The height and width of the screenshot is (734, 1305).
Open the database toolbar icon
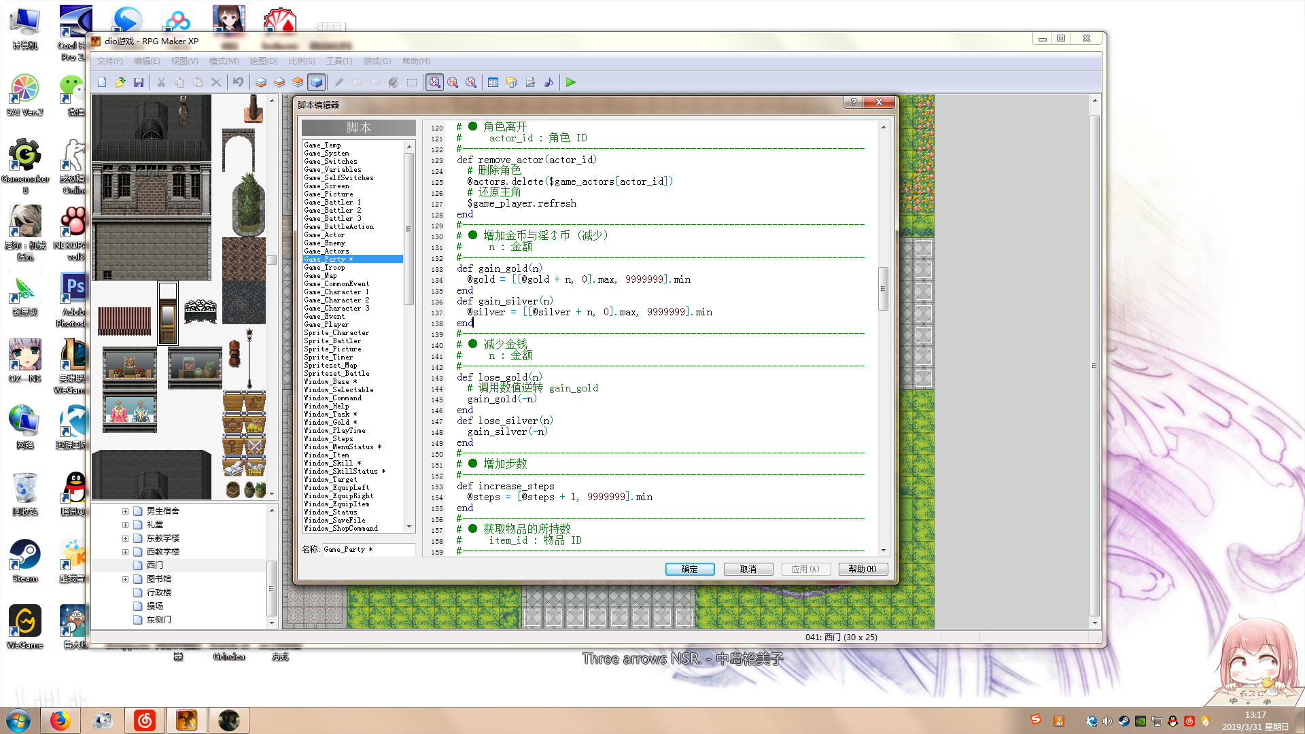(493, 82)
